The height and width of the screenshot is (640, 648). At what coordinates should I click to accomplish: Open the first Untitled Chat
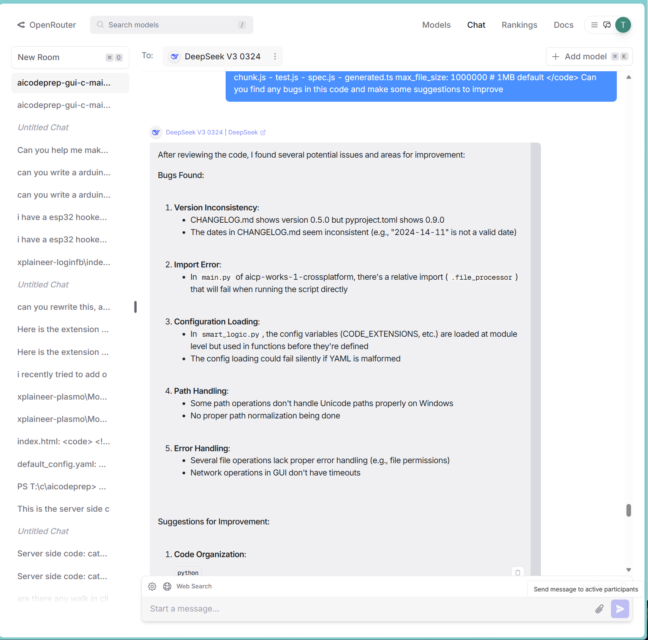[70, 128]
